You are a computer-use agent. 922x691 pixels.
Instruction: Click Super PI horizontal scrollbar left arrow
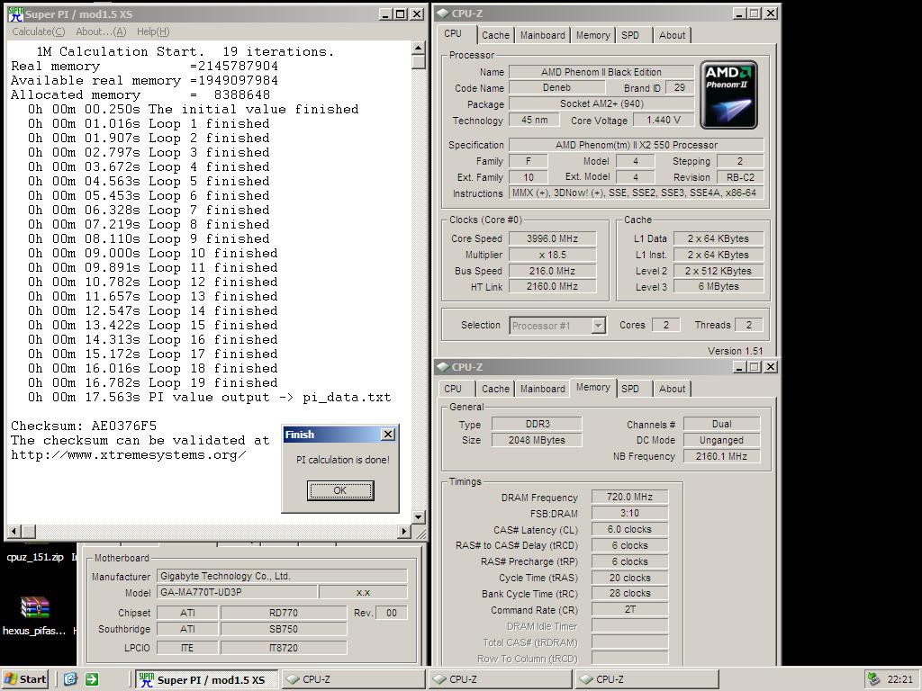click(x=14, y=532)
